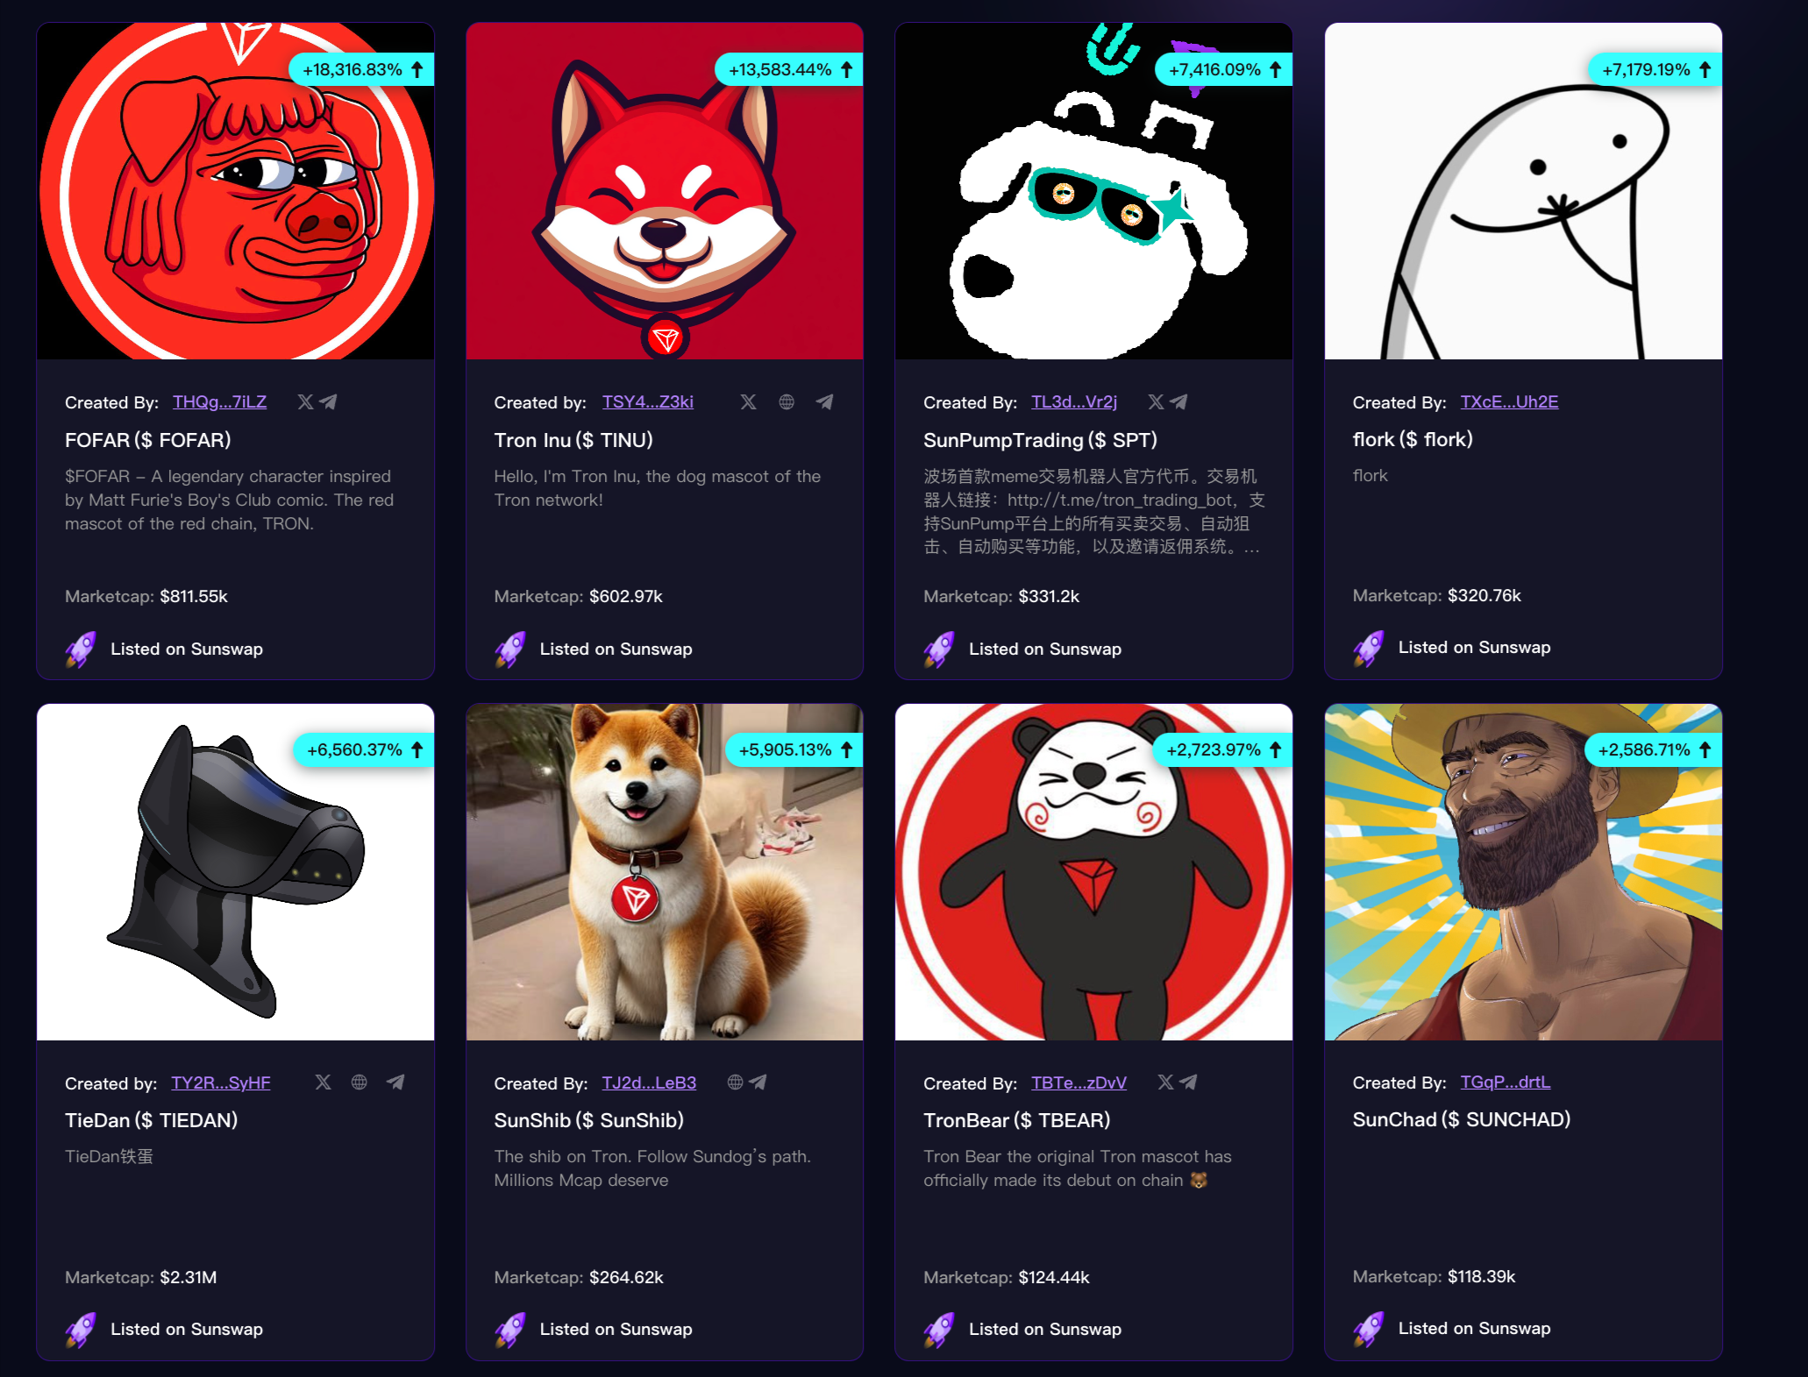This screenshot has width=1808, height=1377.
Task: Open creator address TXcE...Uh2E
Action: tap(1509, 401)
